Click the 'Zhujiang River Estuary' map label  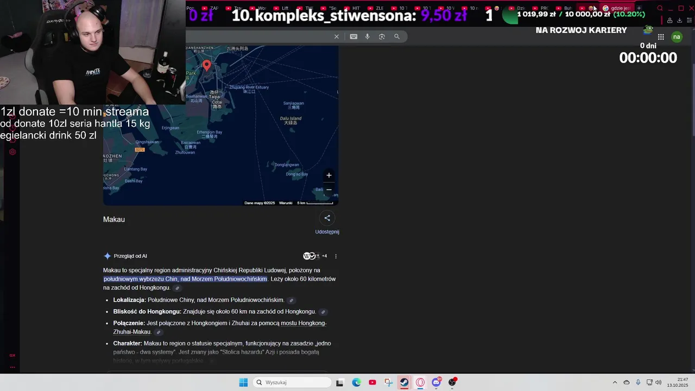(249, 87)
